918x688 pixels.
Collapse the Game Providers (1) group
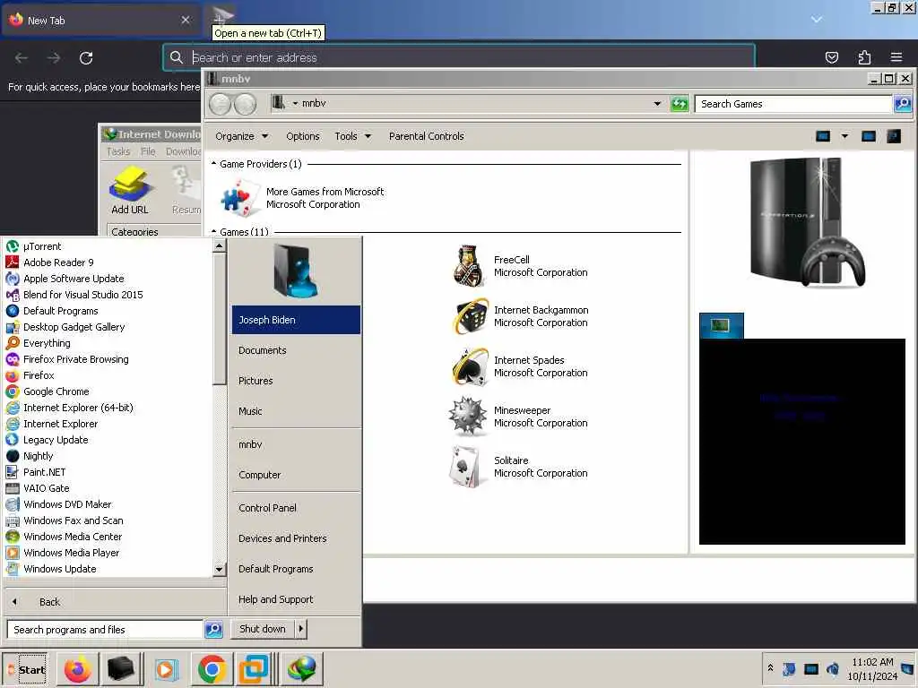click(213, 164)
